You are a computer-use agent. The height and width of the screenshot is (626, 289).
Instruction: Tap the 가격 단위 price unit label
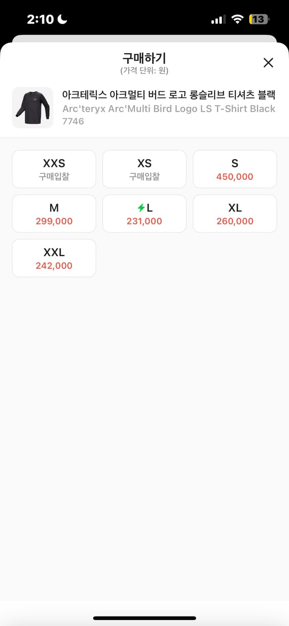pos(144,71)
